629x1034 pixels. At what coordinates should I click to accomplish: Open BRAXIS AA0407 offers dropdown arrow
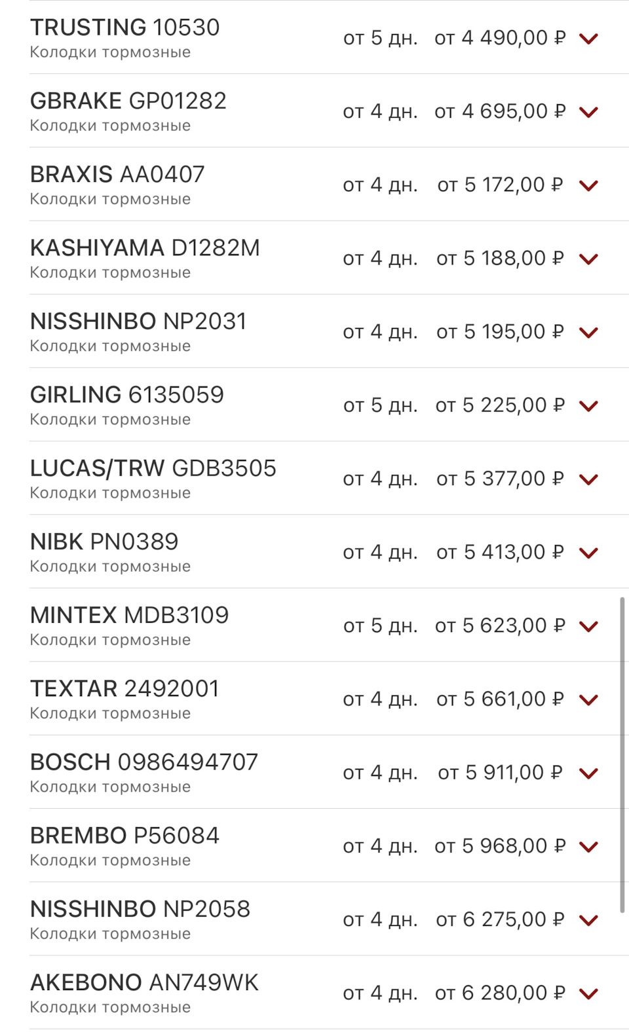[588, 185]
